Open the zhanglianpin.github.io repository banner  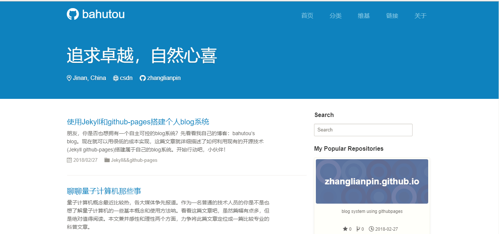(372, 181)
